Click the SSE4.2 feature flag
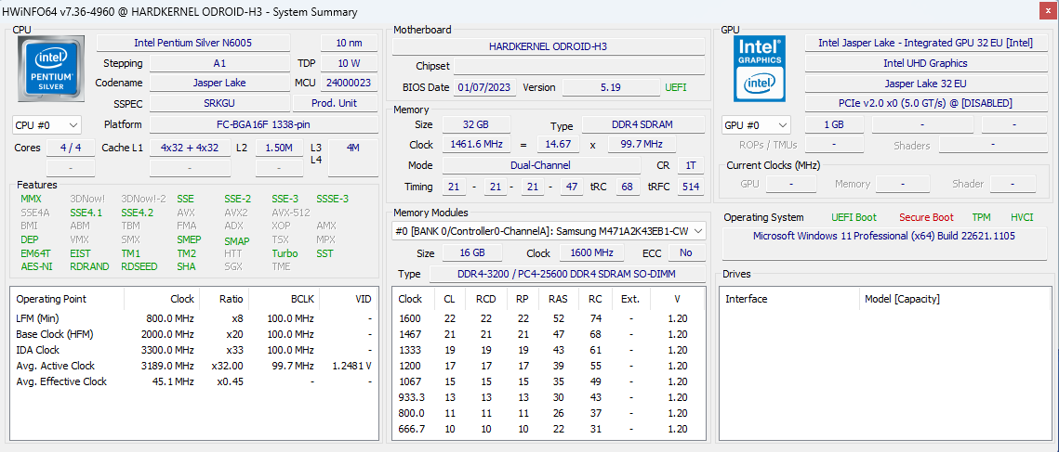 (x=138, y=213)
